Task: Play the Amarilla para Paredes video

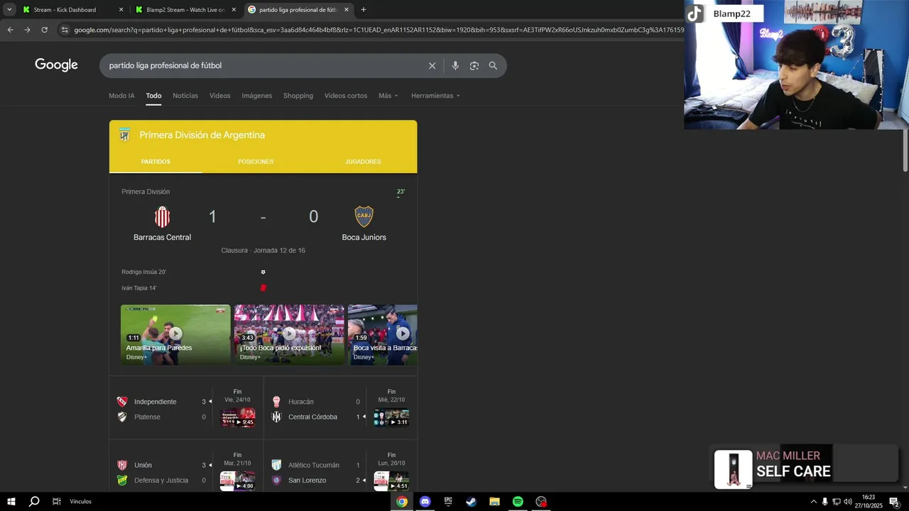Action: tap(175, 335)
